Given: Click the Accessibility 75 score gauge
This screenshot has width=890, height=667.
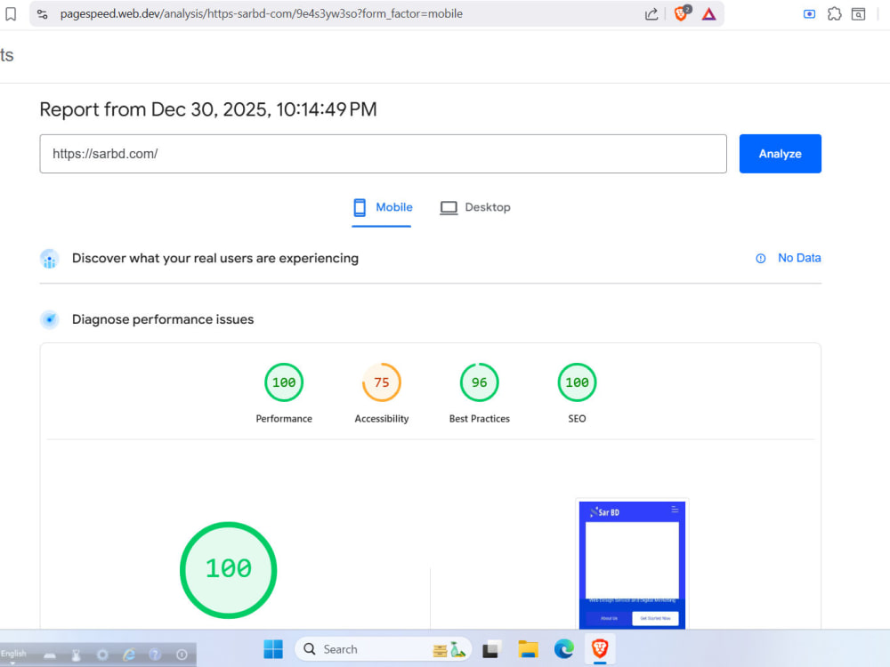Looking at the screenshot, I should pyautogui.click(x=382, y=382).
